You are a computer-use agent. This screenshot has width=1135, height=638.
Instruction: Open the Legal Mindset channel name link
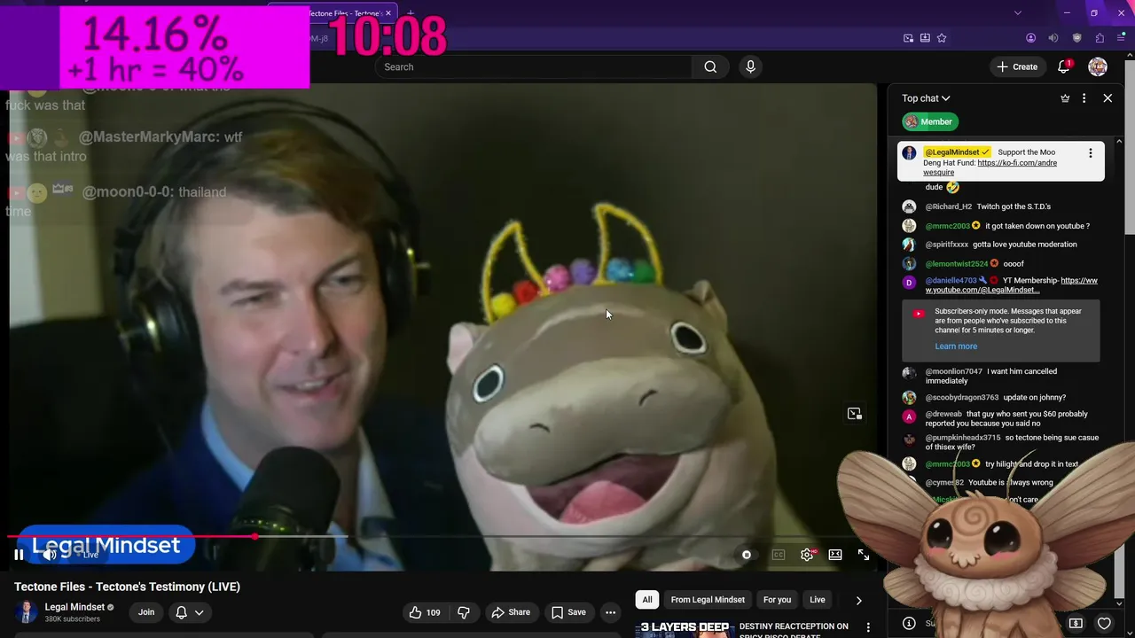tap(74, 607)
